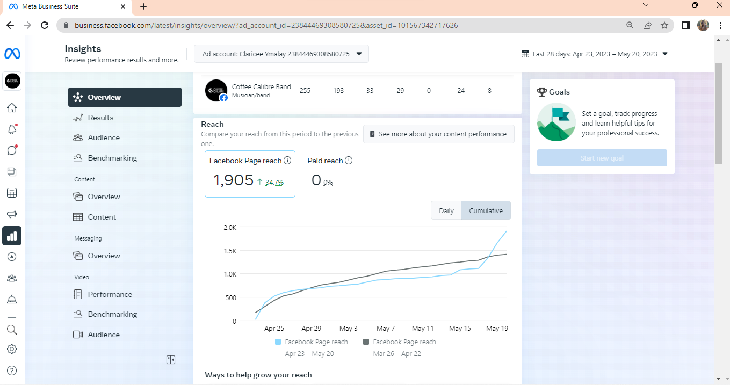Click Coffee Calibre Band profile thumbnail in table
730x385 pixels.
click(x=216, y=90)
